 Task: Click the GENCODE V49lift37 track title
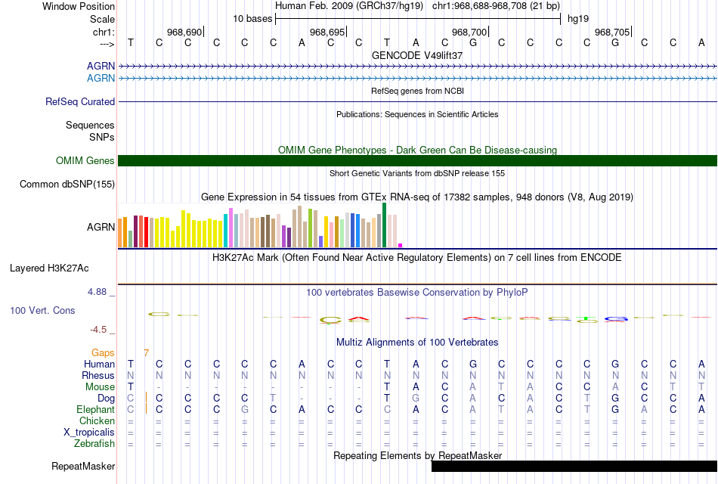417,56
